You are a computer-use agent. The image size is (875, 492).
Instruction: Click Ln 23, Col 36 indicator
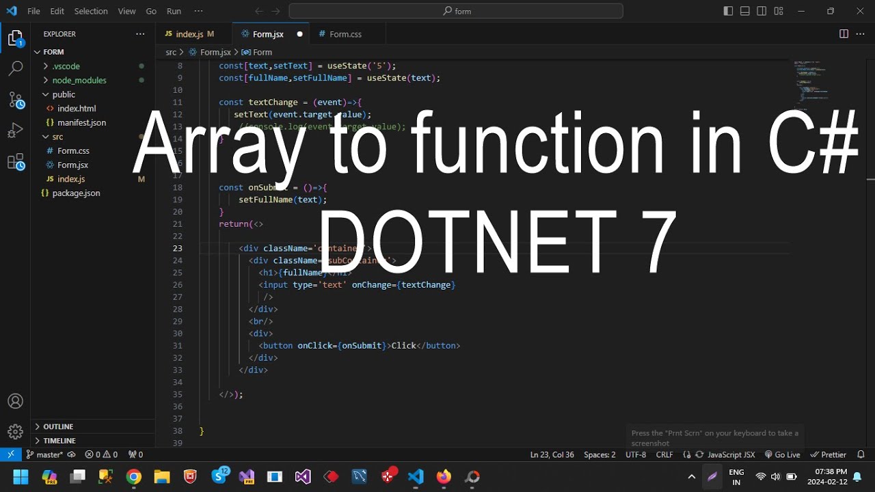tap(552, 454)
